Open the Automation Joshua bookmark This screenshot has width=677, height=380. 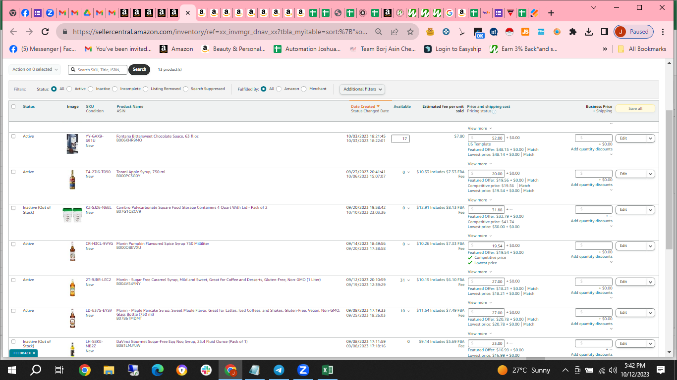(307, 49)
